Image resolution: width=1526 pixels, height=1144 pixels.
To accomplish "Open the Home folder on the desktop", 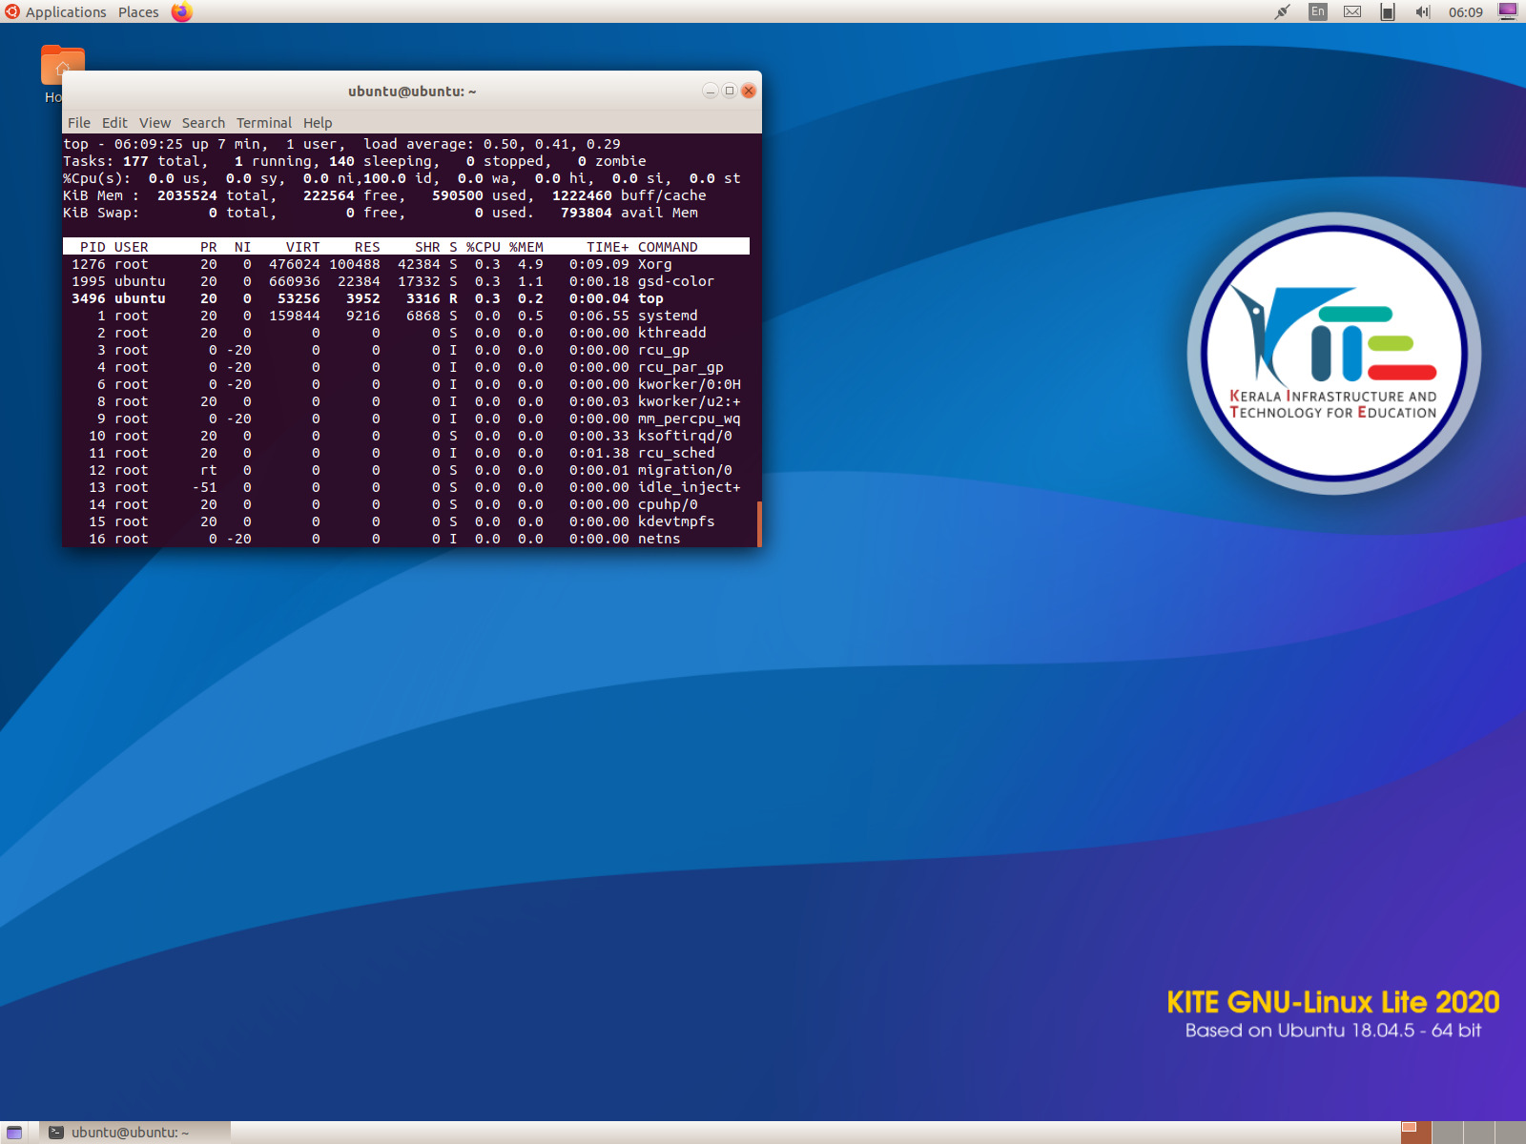I will [x=62, y=65].
